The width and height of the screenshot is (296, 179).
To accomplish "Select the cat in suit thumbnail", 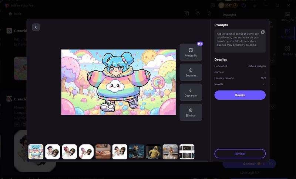I will [137, 152].
